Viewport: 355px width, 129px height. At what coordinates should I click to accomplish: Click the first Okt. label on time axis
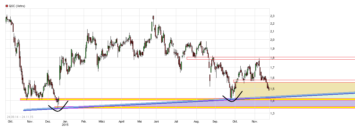(11, 122)
